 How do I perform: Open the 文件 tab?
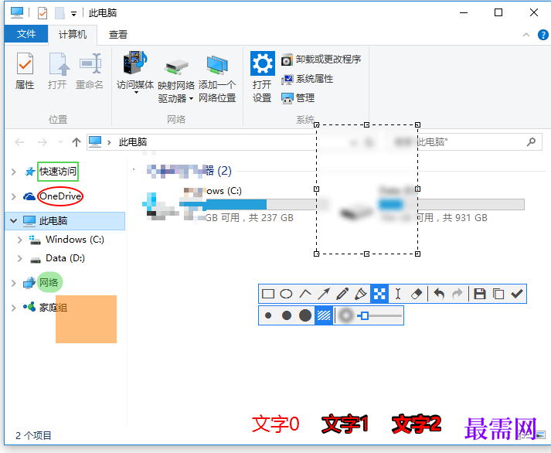pos(26,34)
